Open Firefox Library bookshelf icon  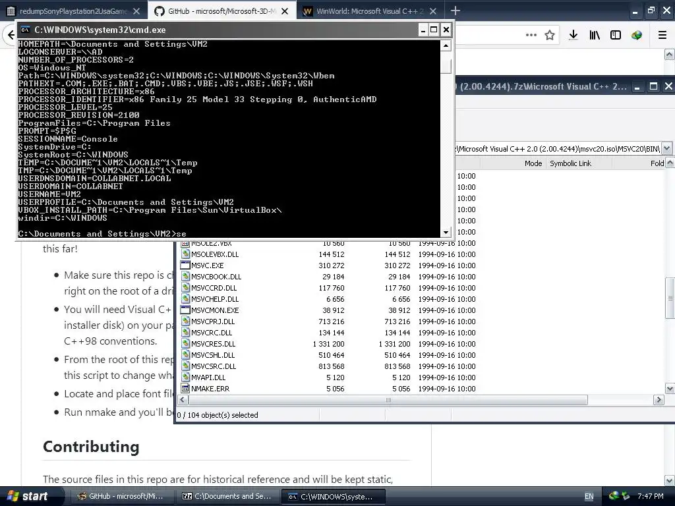(595, 36)
